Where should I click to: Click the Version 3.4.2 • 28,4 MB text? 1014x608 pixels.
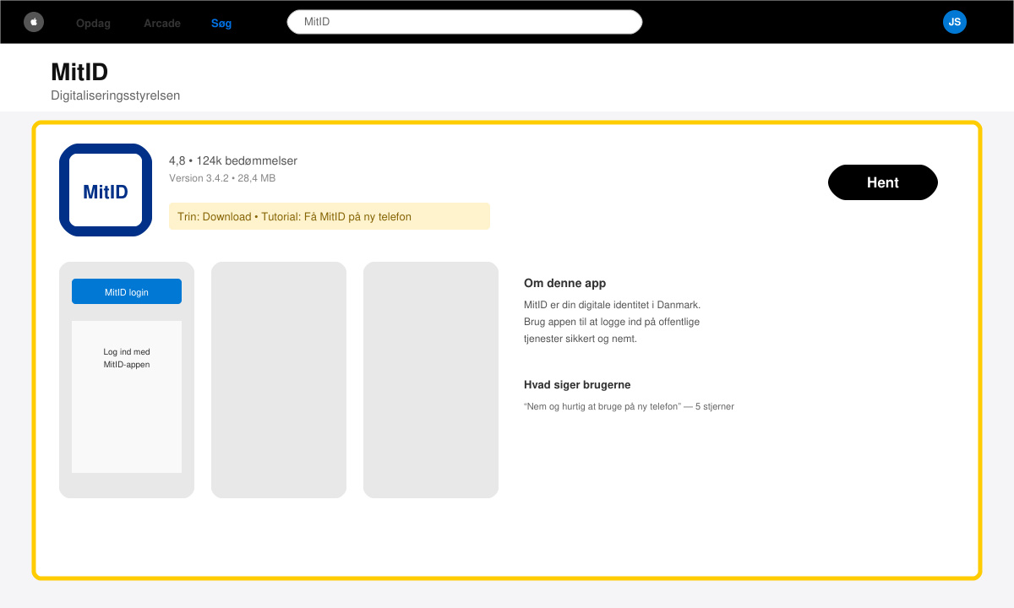tap(222, 178)
